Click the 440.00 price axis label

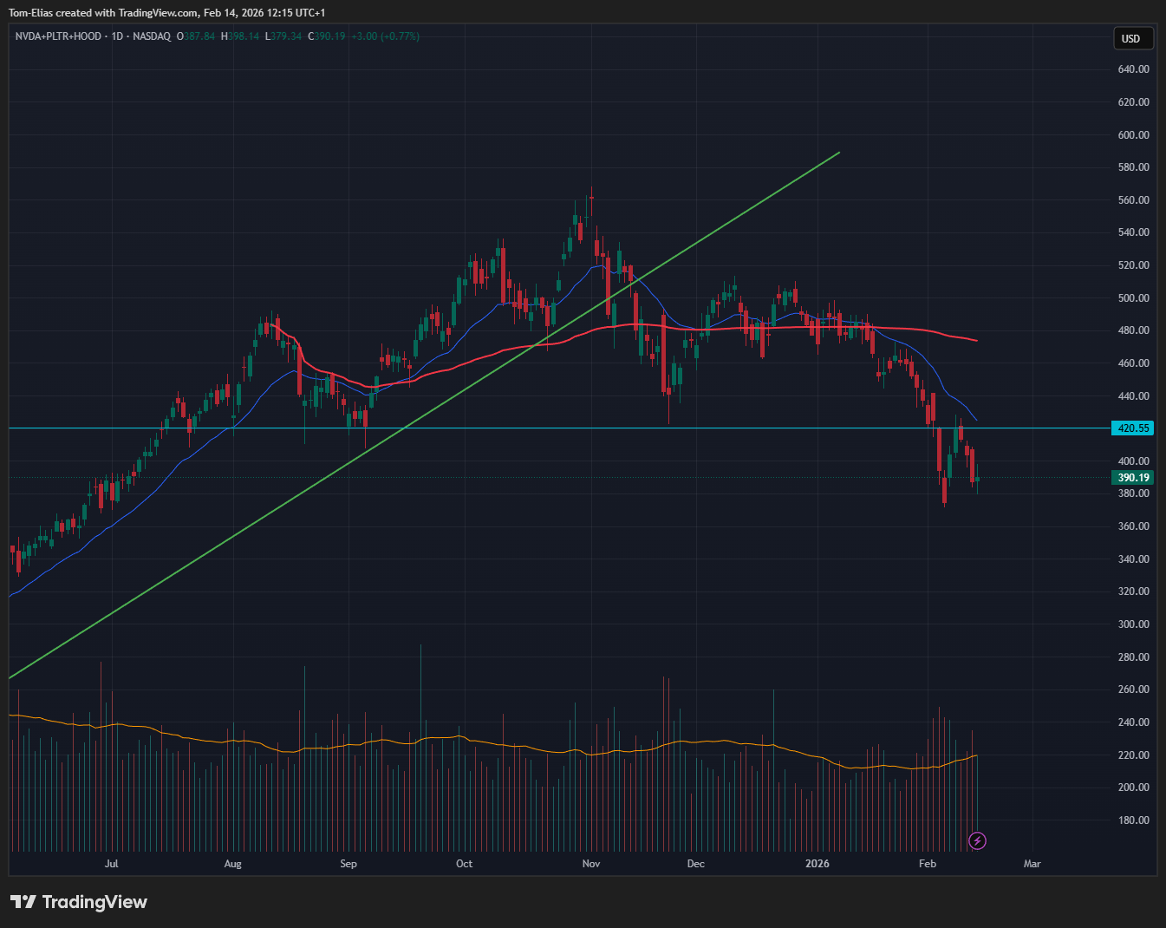pos(1134,396)
